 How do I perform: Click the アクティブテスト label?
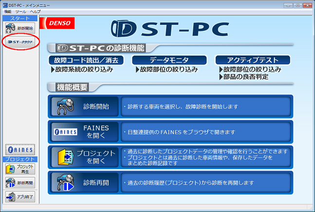click(253, 60)
